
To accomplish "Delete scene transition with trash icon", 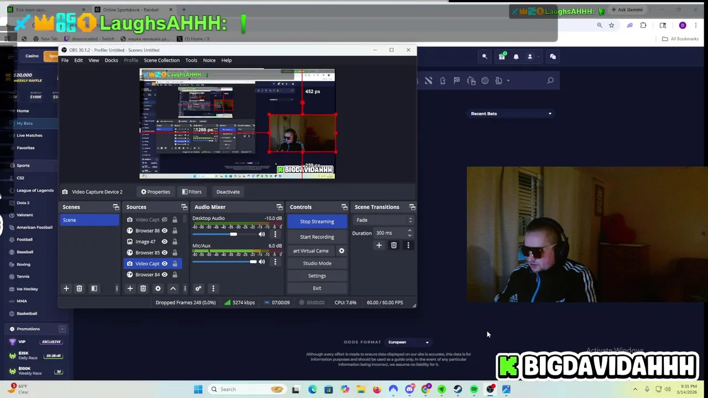I will (394, 245).
